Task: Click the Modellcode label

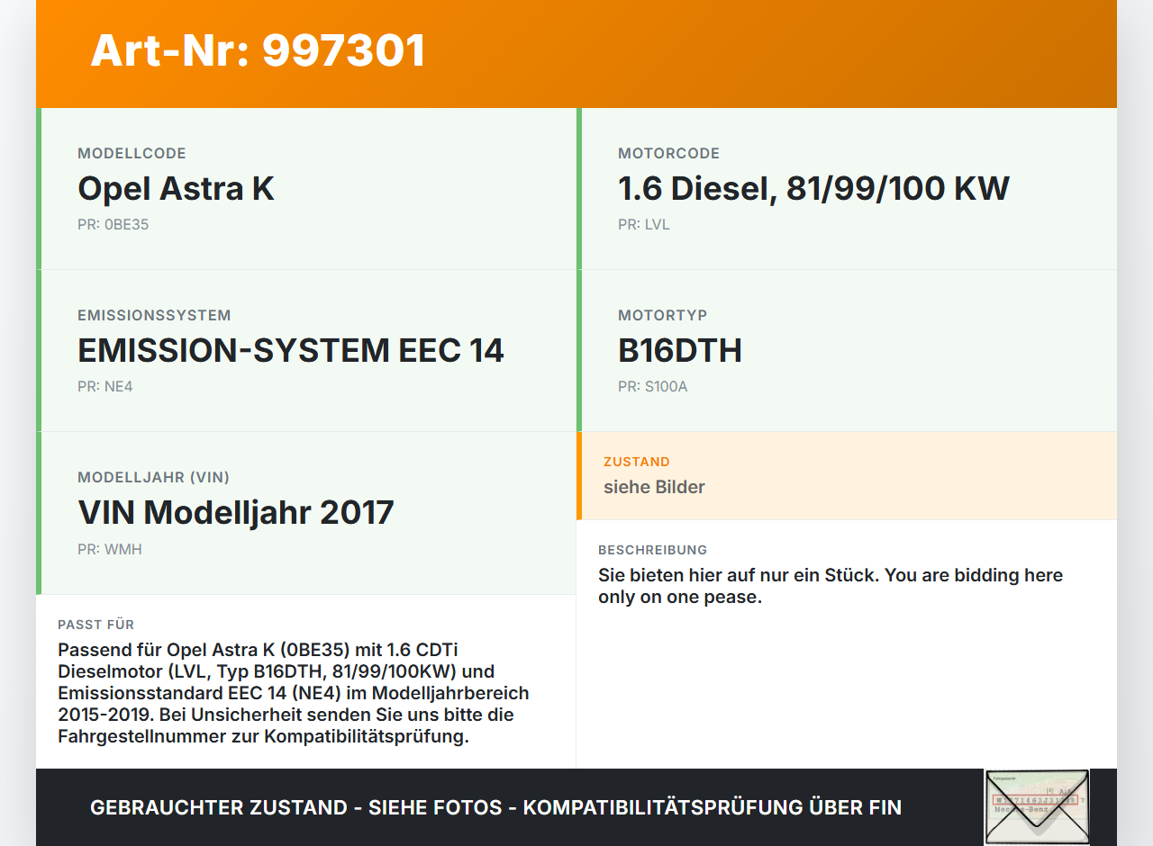Action: point(132,154)
